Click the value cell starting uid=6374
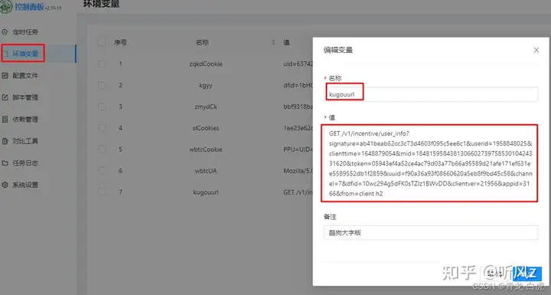The width and height of the screenshot is (551, 295). [298, 64]
